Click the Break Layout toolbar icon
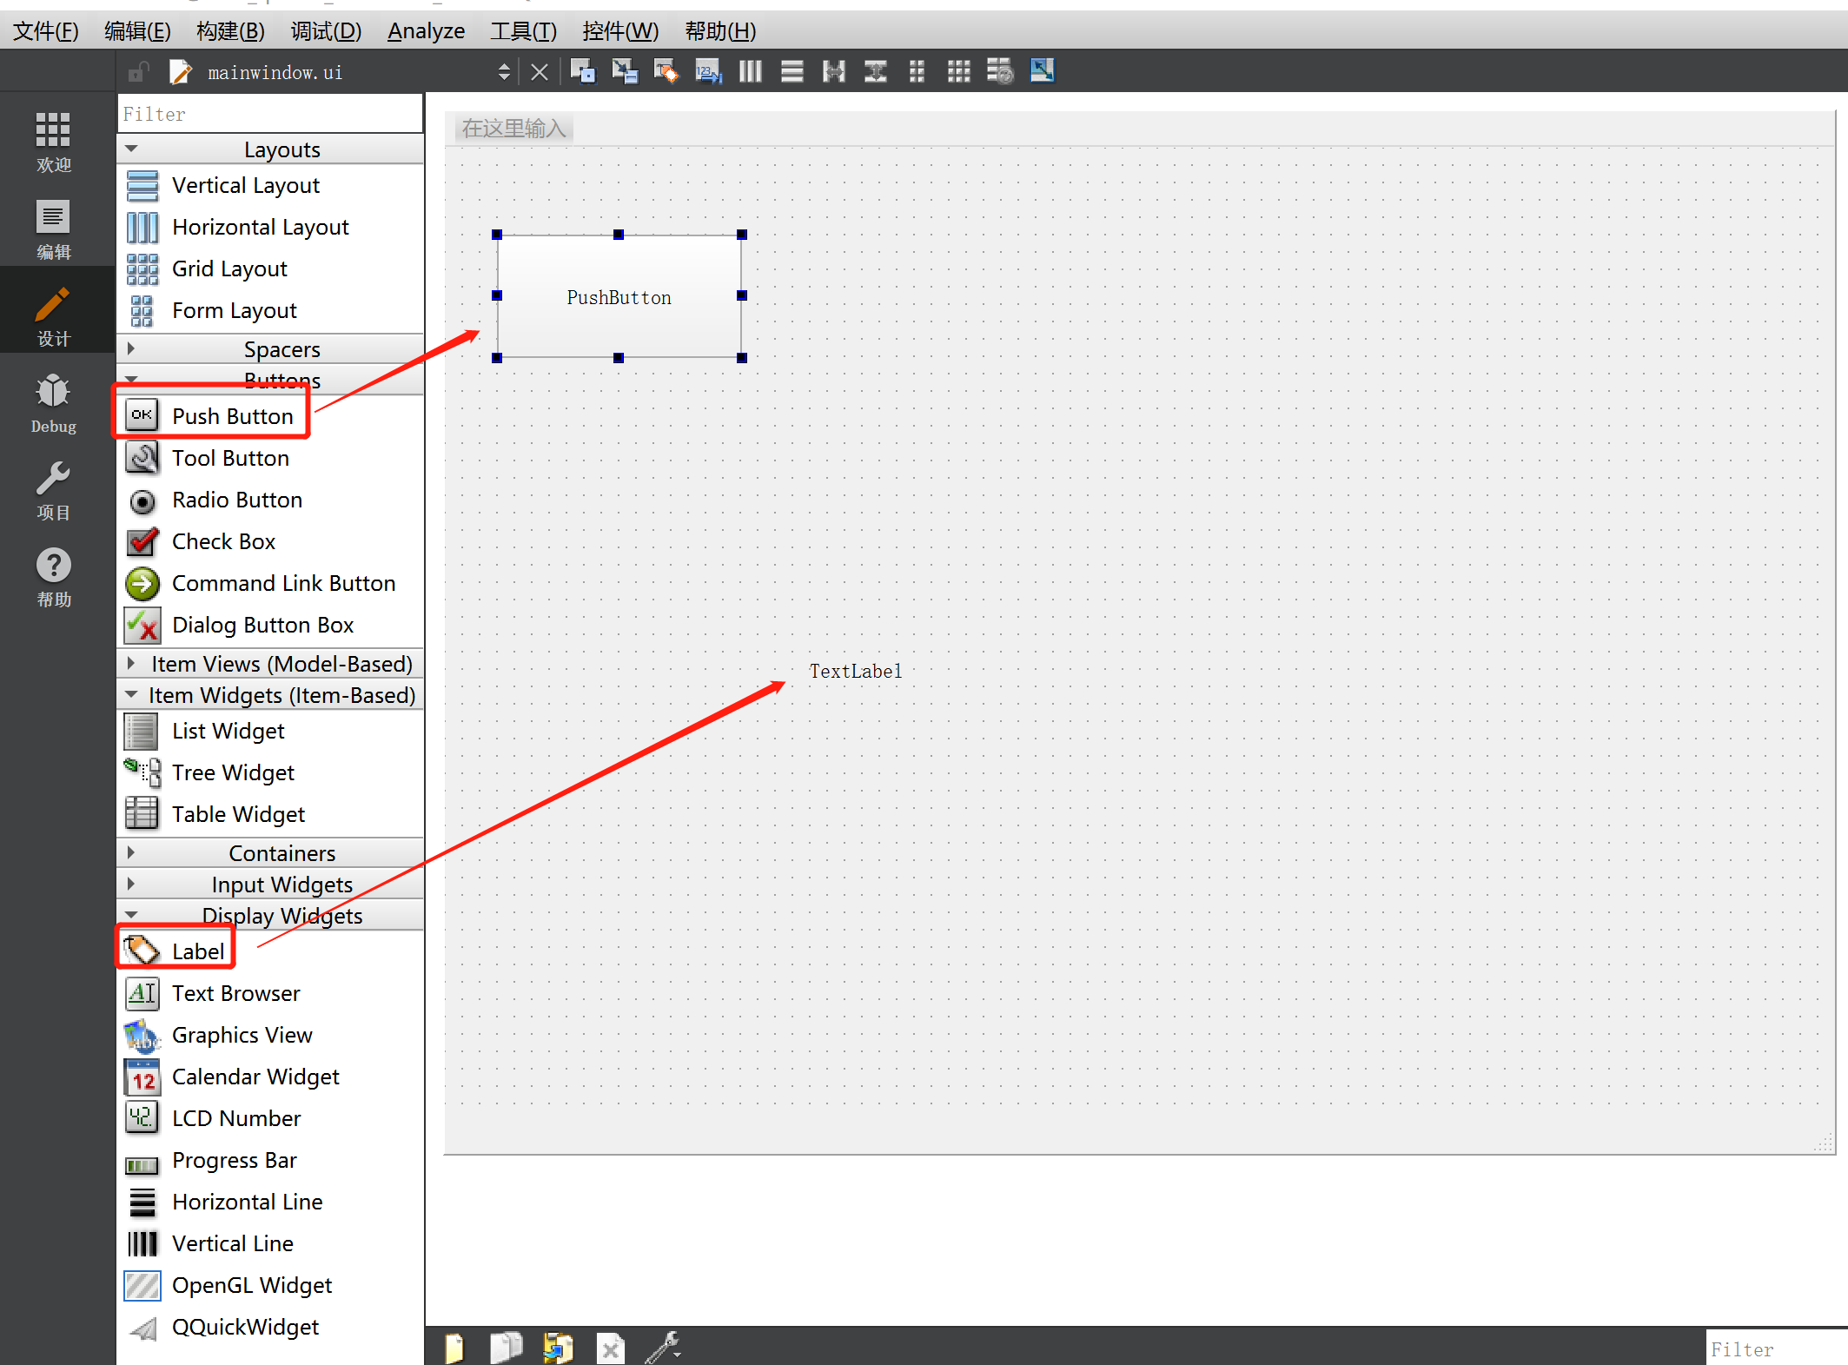 tap(1000, 71)
